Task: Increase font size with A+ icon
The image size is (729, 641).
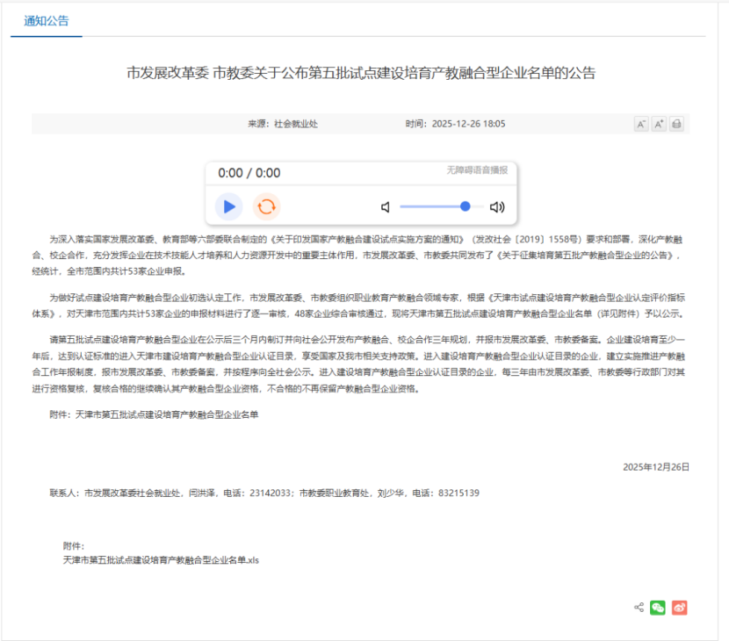Action: click(659, 125)
